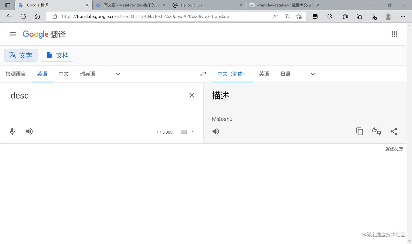
Task: Close the 写文章 MetaProviders tab
Action: [164, 5]
